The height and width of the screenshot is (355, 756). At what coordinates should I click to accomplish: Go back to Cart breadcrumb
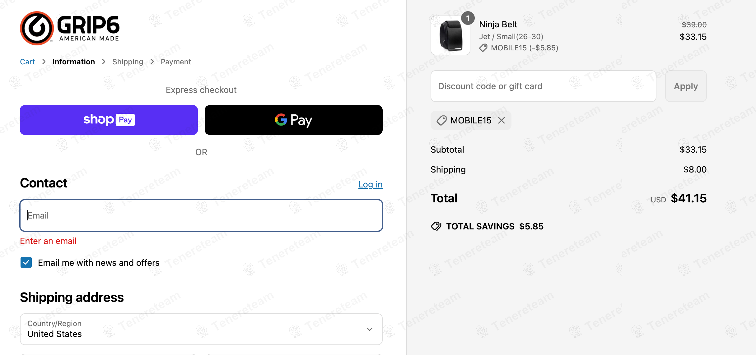pyautogui.click(x=27, y=62)
